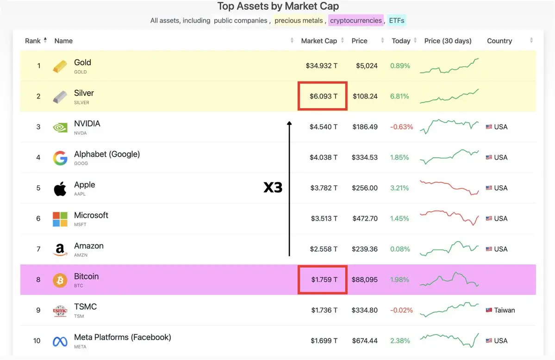The image size is (555, 360).
Task: Click the Amazon logo icon
Action: [60, 250]
